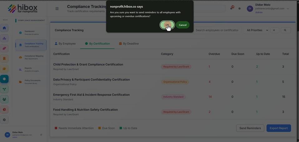The height and width of the screenshot is (142, 299).
Task: Click the green Up to Date legend swatch
Action: [x=121, y=128]
